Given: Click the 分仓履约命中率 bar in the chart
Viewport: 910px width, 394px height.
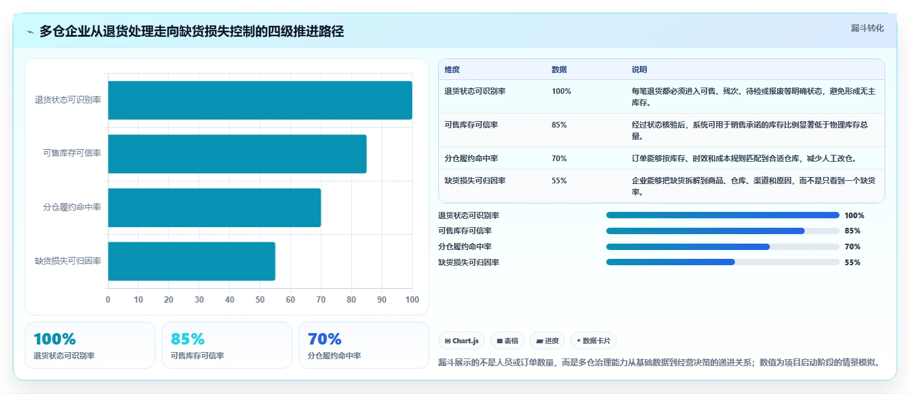Looking at the screenshot, I should click(x=214, y=207).
